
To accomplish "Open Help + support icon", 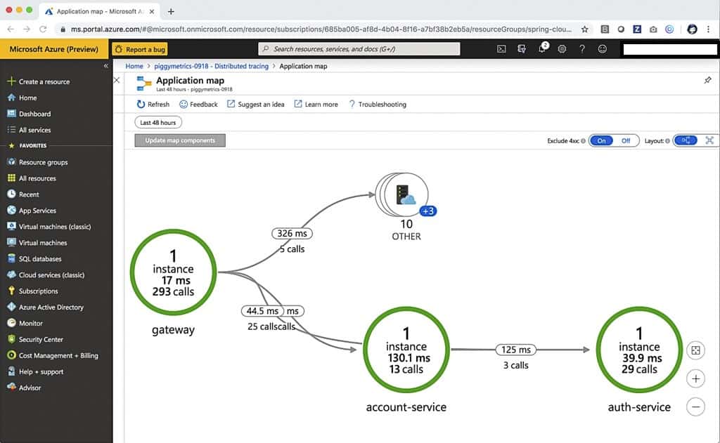I will coord(11,371).
